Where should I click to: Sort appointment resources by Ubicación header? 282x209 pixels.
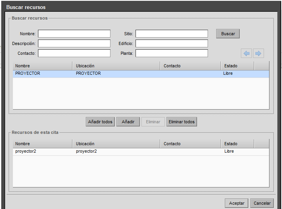[x=116, y=144]
